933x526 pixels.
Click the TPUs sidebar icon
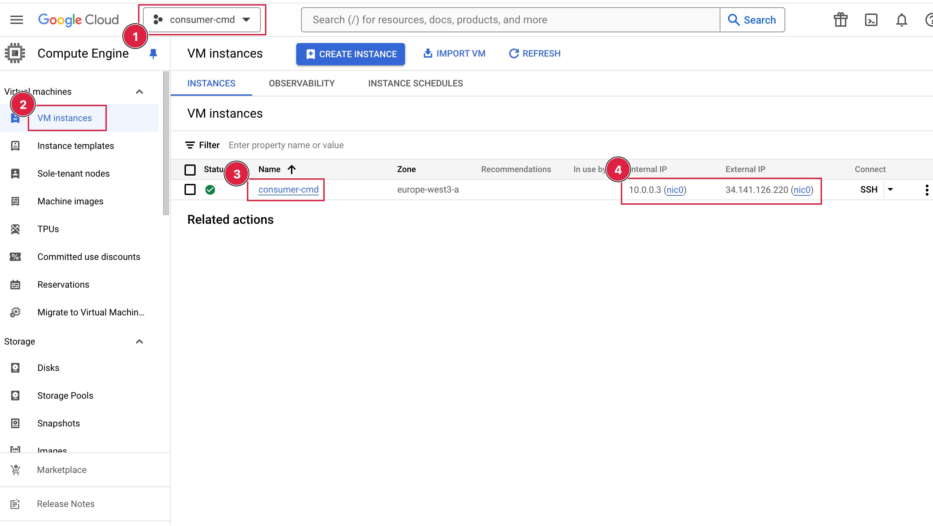tap(15, 229)
